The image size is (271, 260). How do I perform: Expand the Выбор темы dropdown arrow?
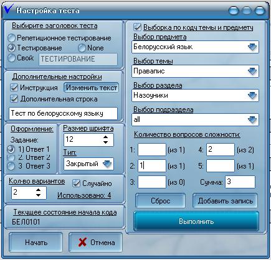point(252,72)
